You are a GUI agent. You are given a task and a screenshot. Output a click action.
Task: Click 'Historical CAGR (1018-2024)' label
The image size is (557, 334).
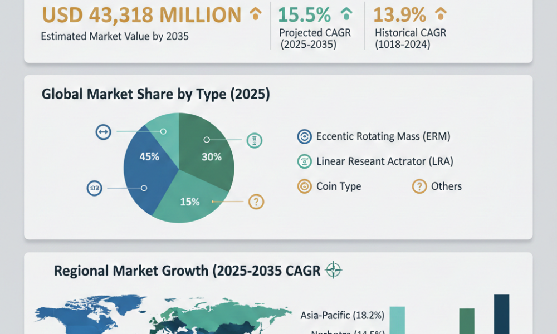click(x=411, y=38)
